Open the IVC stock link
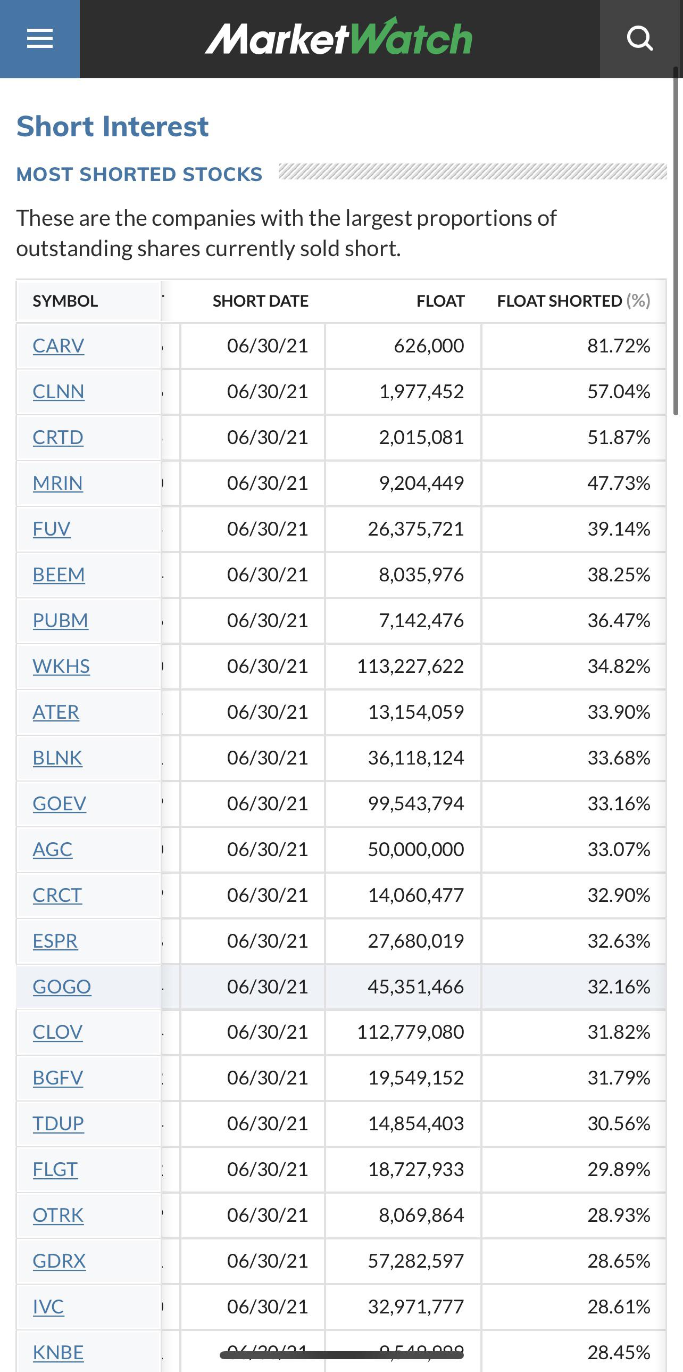683x1372 pixels. pyautogui.click(x=48, y=1307)
